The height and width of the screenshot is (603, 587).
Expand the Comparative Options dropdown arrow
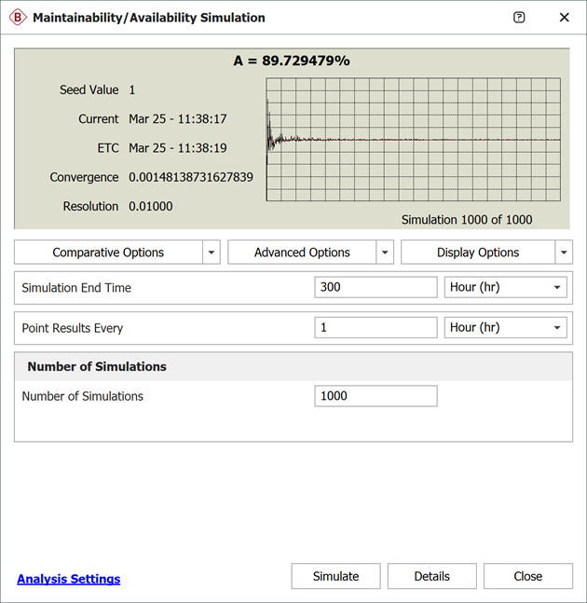212,253
